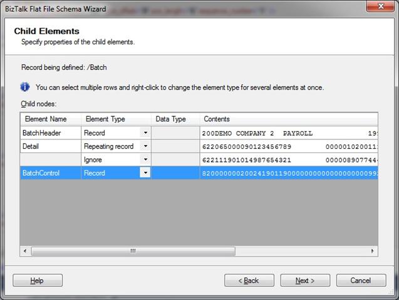399x300 pixels.
Task: Click the Contents column header
Action: (289, 119)
